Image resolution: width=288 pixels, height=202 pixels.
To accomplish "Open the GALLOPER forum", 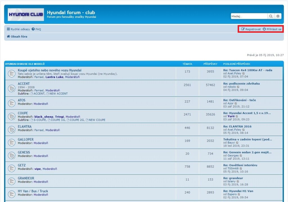I will (26, 140).
